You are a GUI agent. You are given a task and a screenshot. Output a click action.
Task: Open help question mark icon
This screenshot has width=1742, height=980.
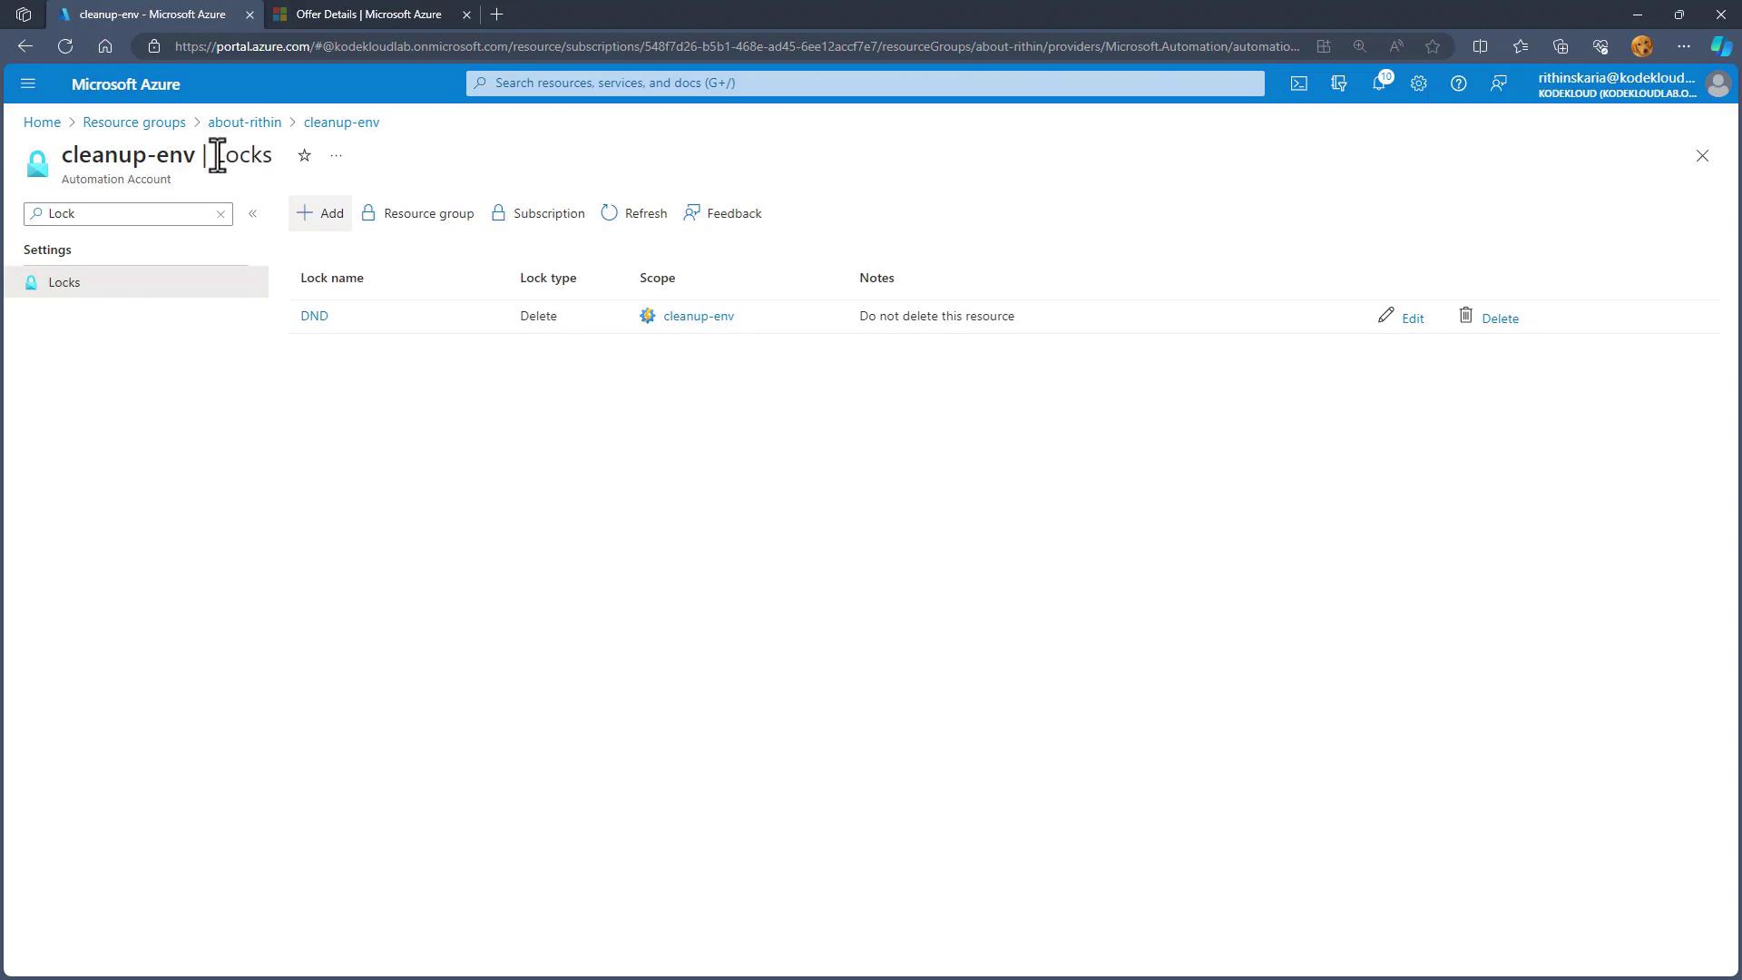[x=1458, y=83]
